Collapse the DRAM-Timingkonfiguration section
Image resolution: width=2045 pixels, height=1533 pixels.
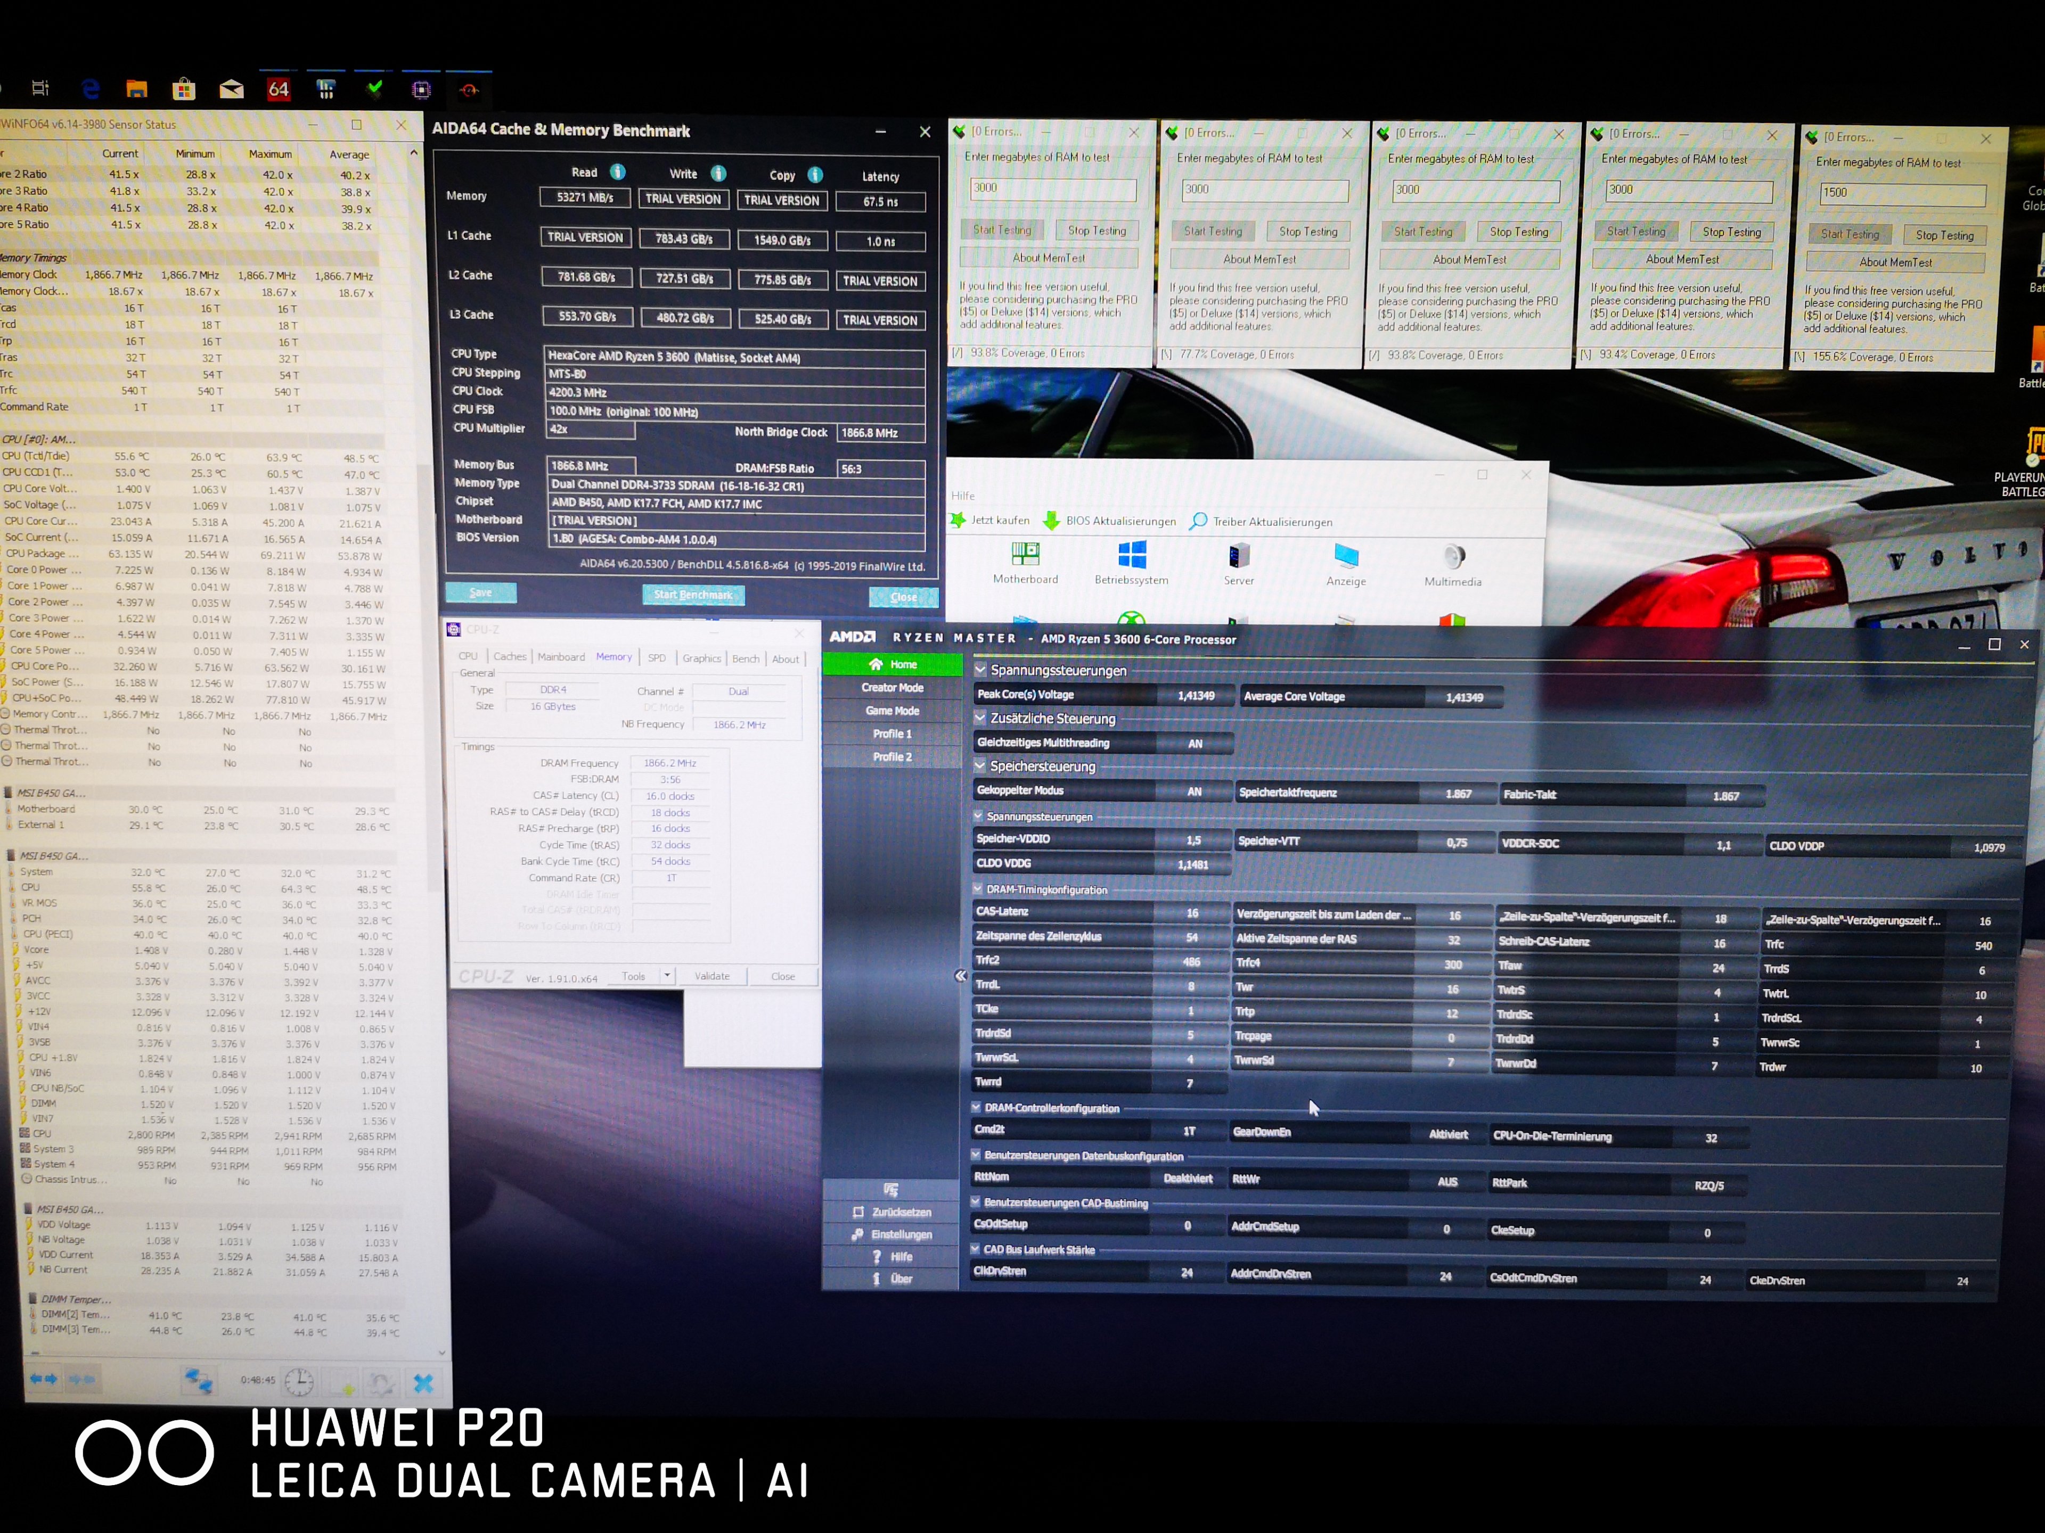click(978, 889)
